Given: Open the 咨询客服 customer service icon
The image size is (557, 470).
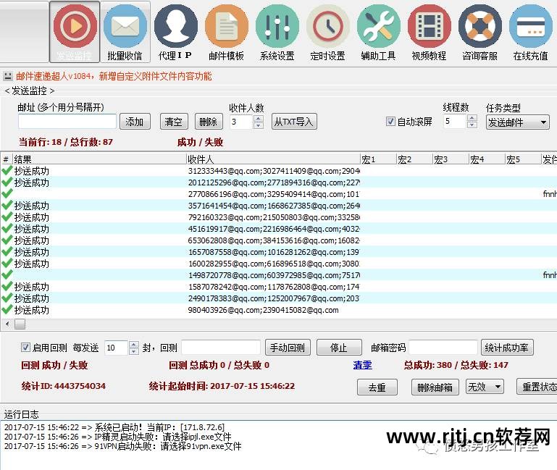Looking at the screenshot, I should pos(480,32).
